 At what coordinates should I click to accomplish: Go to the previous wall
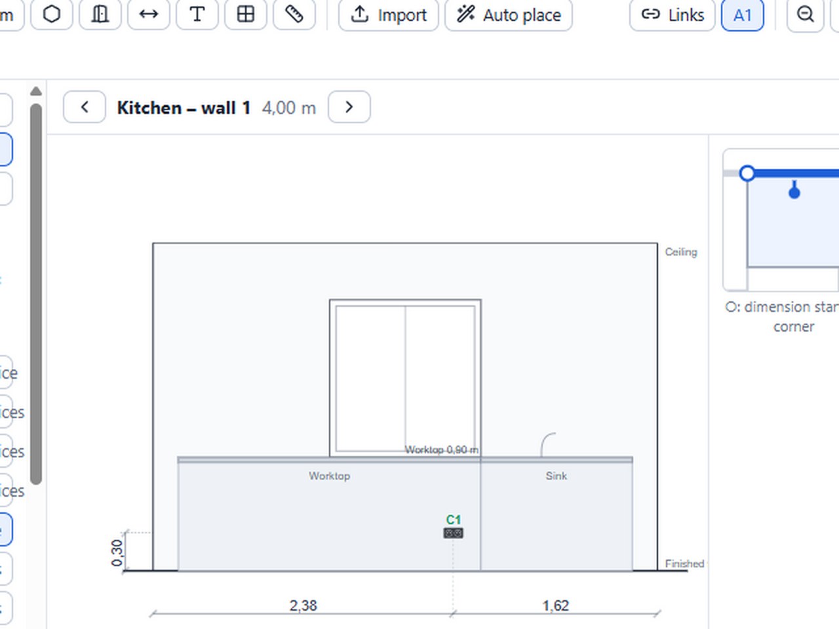(x=85, y=107)
